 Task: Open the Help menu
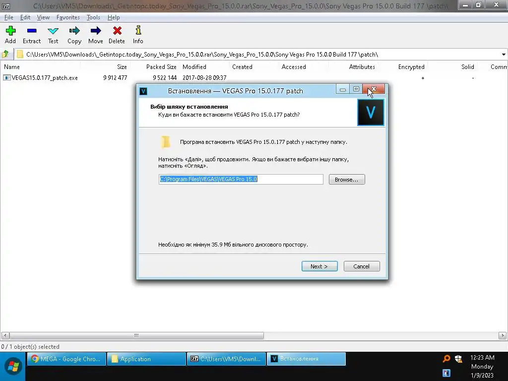coord(114,17)
